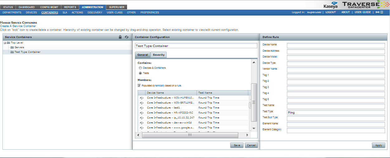Open the Create A Service Container link
The image size is (390, 158).
(x=18, y=26)
